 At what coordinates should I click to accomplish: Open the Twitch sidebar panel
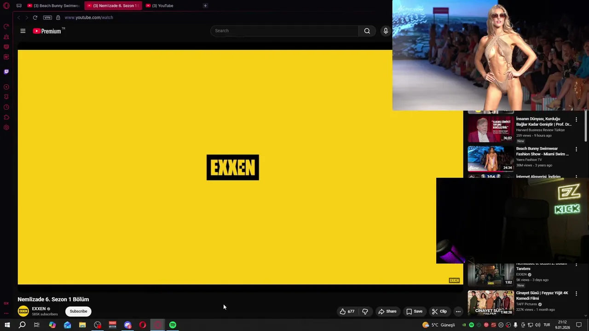[6, 72]
